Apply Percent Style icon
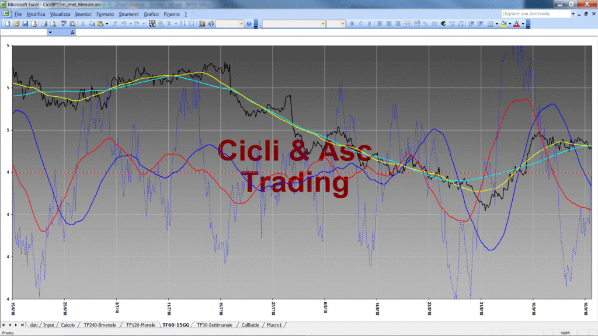 click(x=426, y=23)
